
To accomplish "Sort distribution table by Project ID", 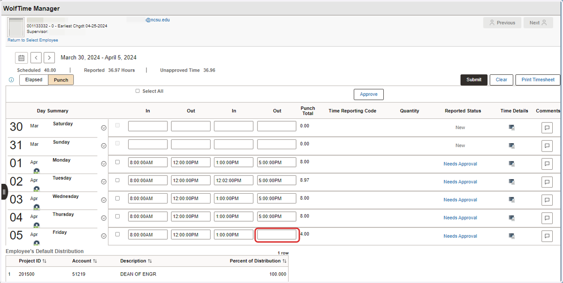I will (32, 261).
